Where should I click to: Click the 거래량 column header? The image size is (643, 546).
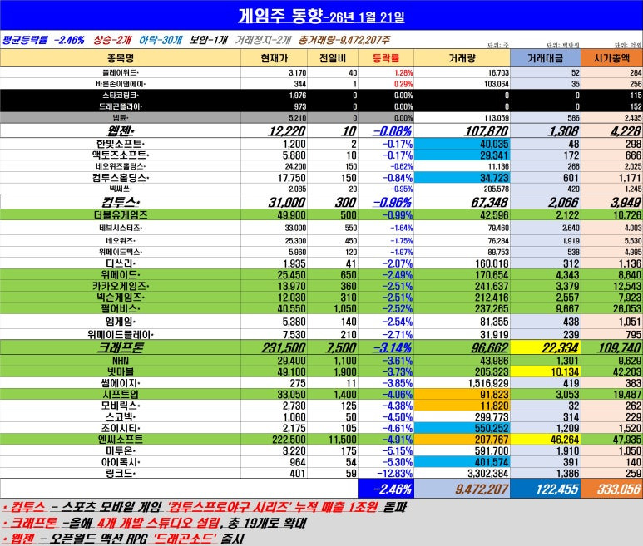462,58
